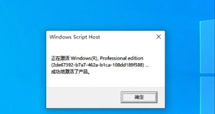Click the blank white area above the message
Image resolution: width=215 pixels, height=114 pixels.
click(x=105, y=49)
